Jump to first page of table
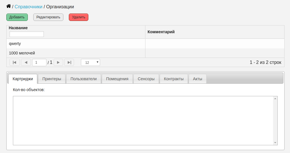The width and height of the screenshot is (290, 153). pos(15,62)
